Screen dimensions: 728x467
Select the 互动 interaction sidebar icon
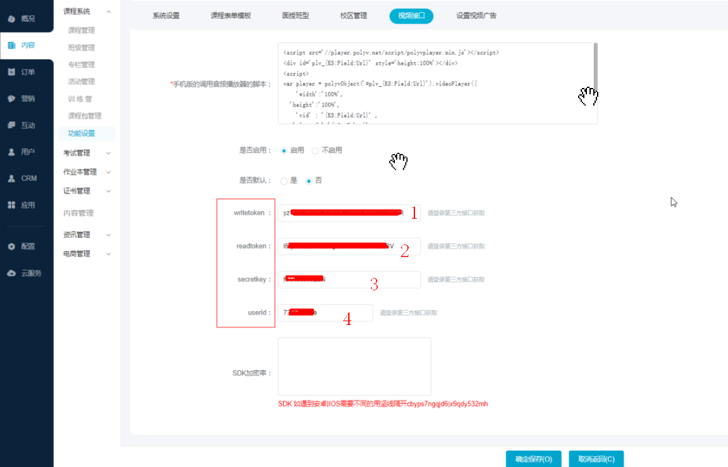click(x=11, y=125)
